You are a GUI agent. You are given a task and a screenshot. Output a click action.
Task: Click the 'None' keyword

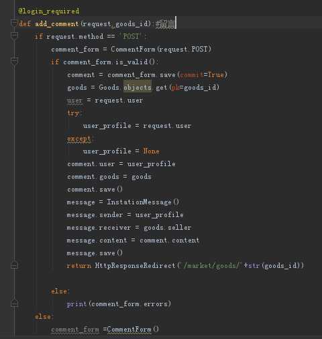click(x=152, y=151)
